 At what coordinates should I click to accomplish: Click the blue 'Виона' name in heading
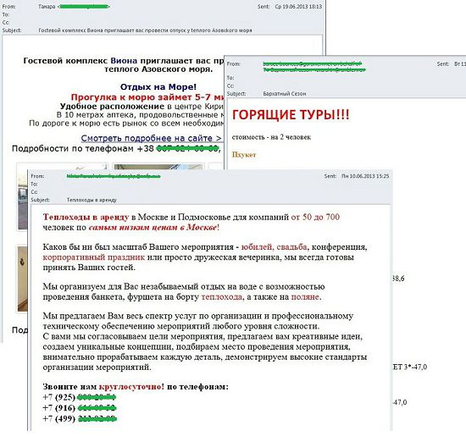[124, 61]
